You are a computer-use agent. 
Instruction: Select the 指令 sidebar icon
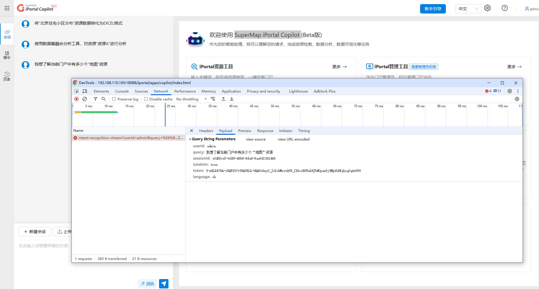click(7, 55)
